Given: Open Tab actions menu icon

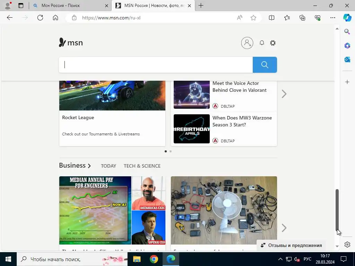Looking at the screenshot, I should 21,6.
